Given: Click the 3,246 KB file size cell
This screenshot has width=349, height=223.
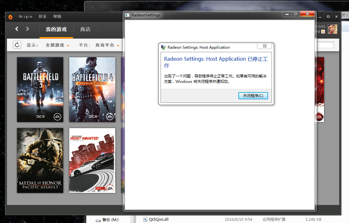Looking at the screenshot, I should [313, 220].
